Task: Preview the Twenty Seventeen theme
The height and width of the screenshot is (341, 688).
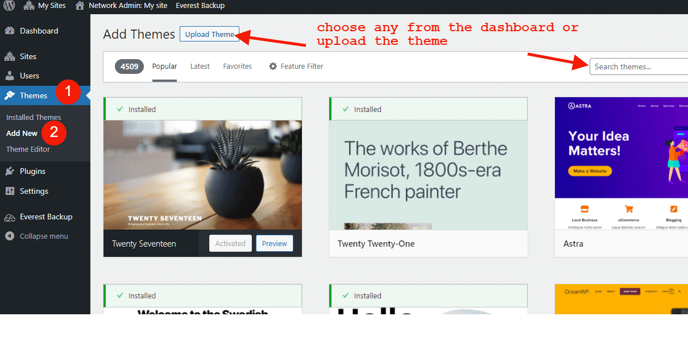Action: (274, 243)
